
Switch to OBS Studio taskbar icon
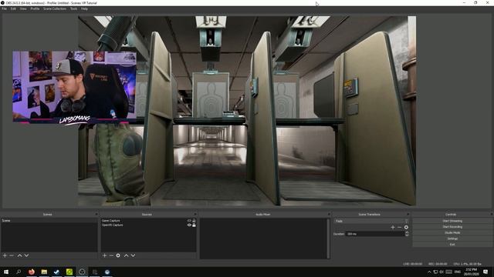point(82,272)
